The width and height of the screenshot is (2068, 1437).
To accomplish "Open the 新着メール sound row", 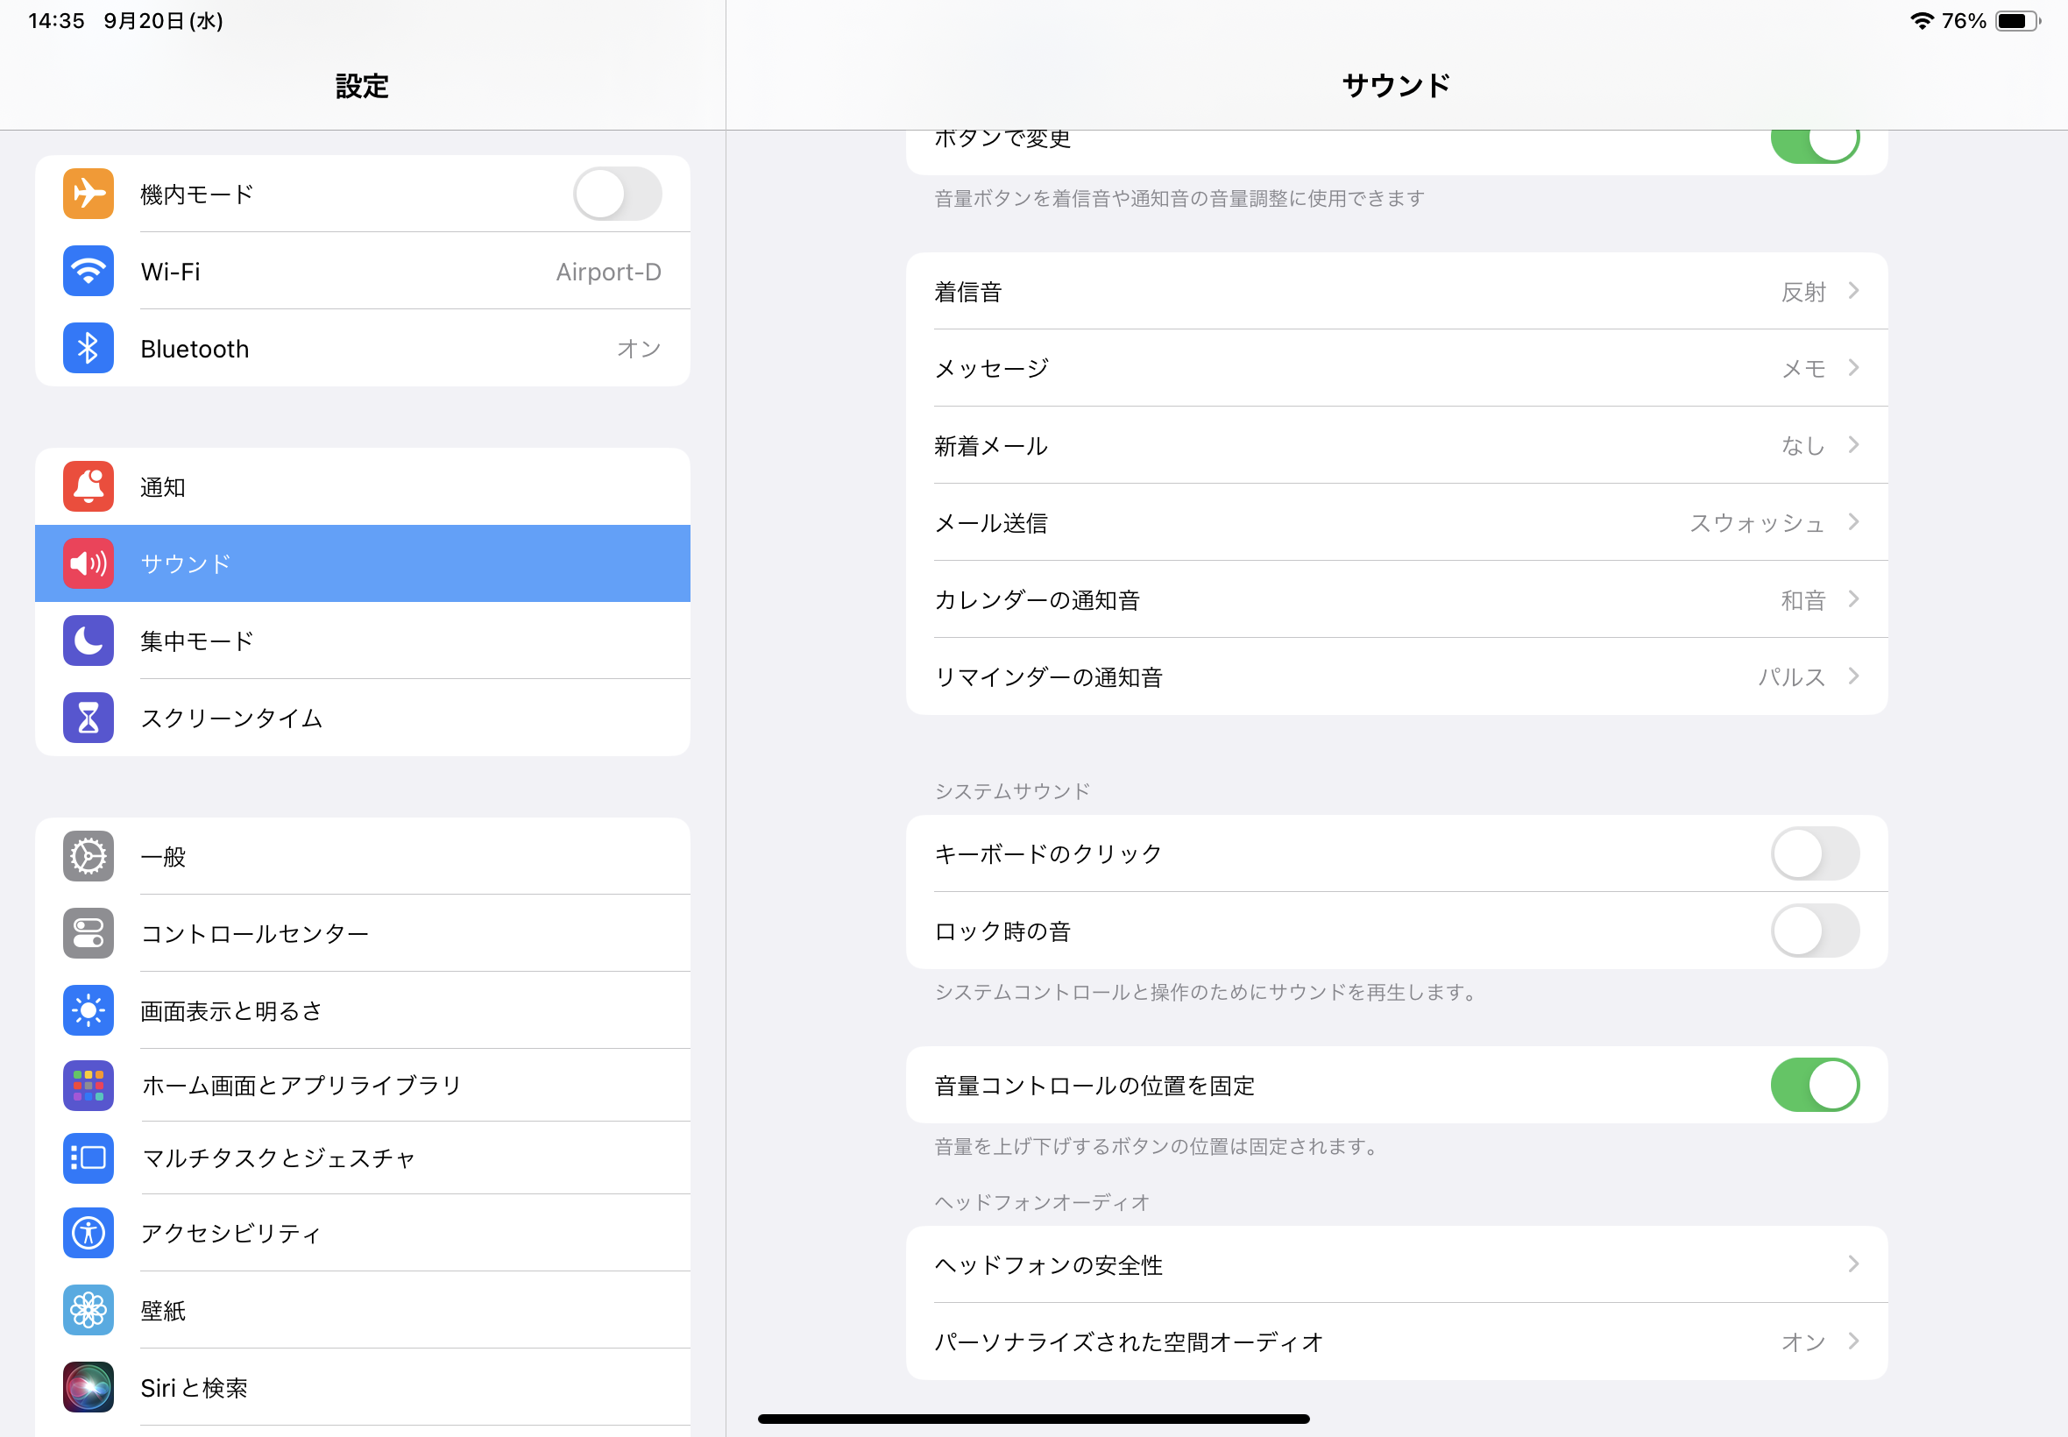I will 1396,446.
